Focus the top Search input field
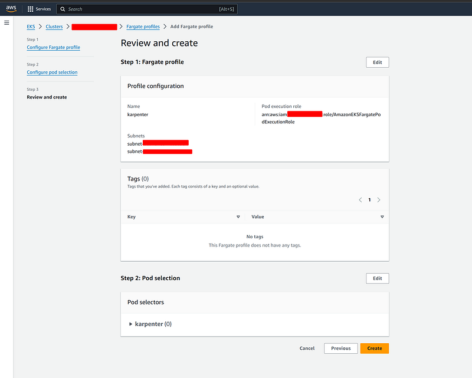 (147, 9)
